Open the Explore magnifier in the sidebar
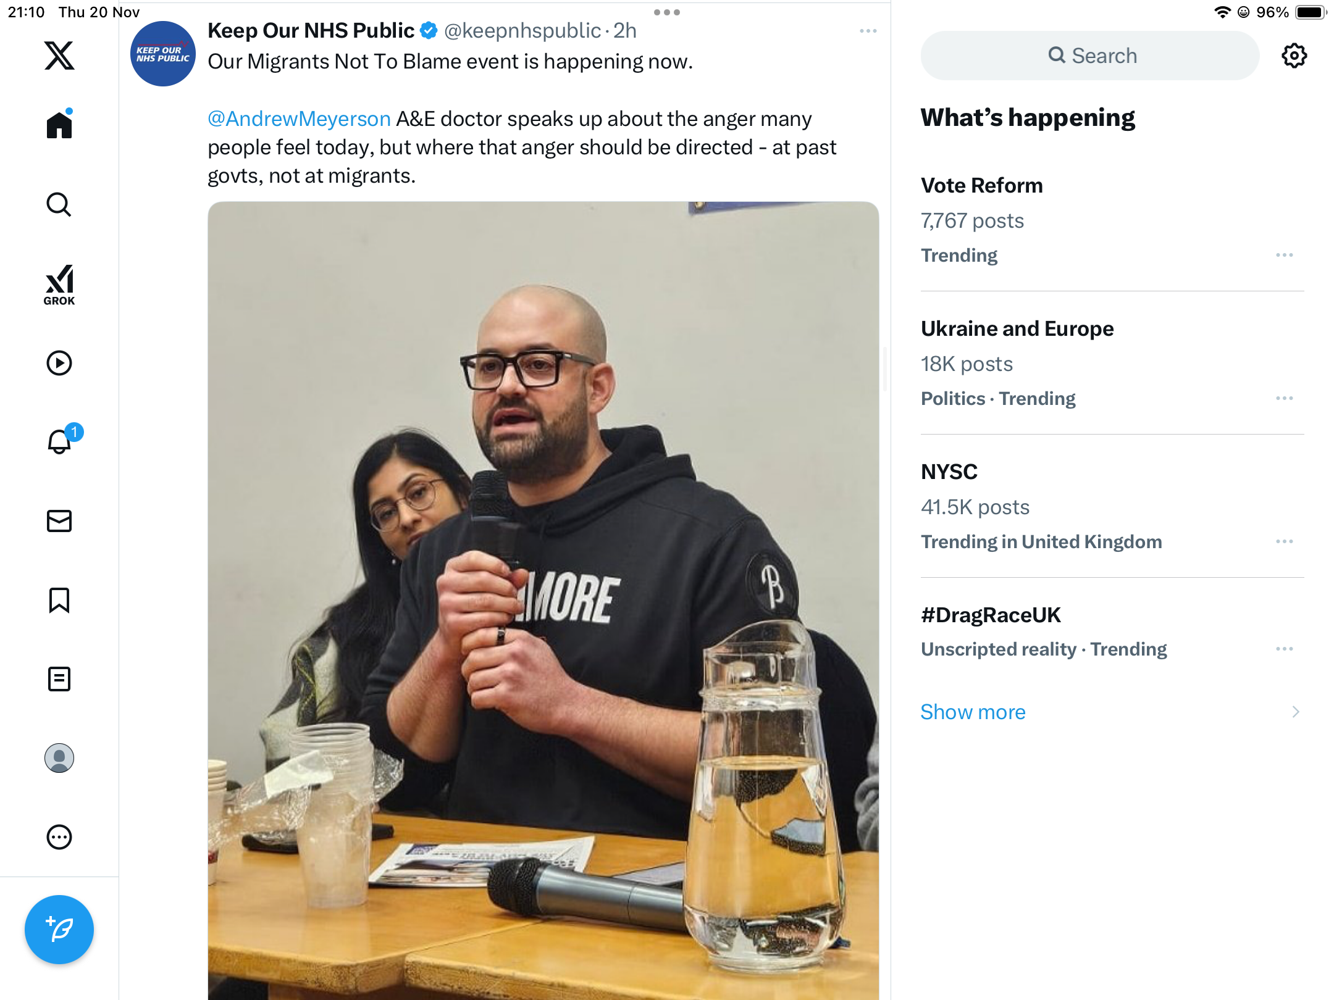Viewport: 1334px width, 1000px height. pos(59,204)
